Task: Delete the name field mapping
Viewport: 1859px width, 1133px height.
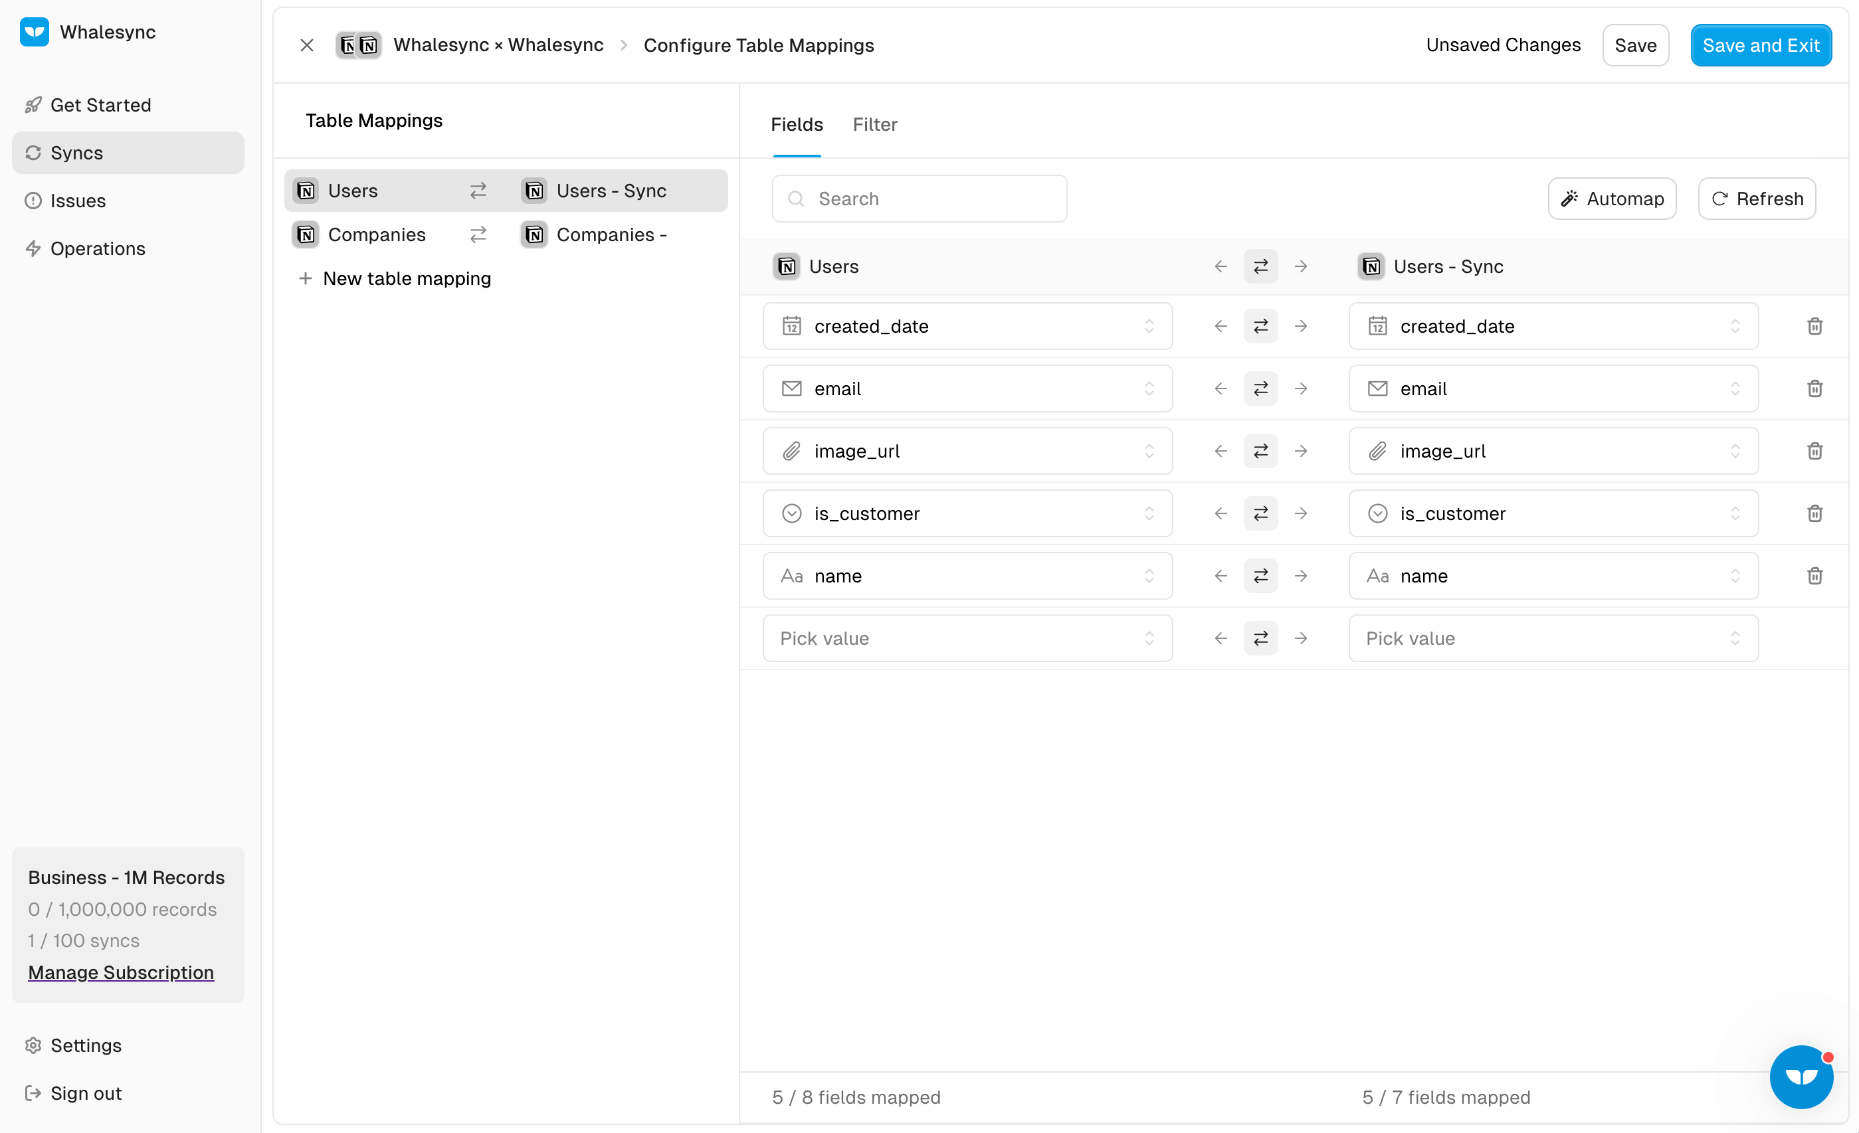Action: 1814,576
